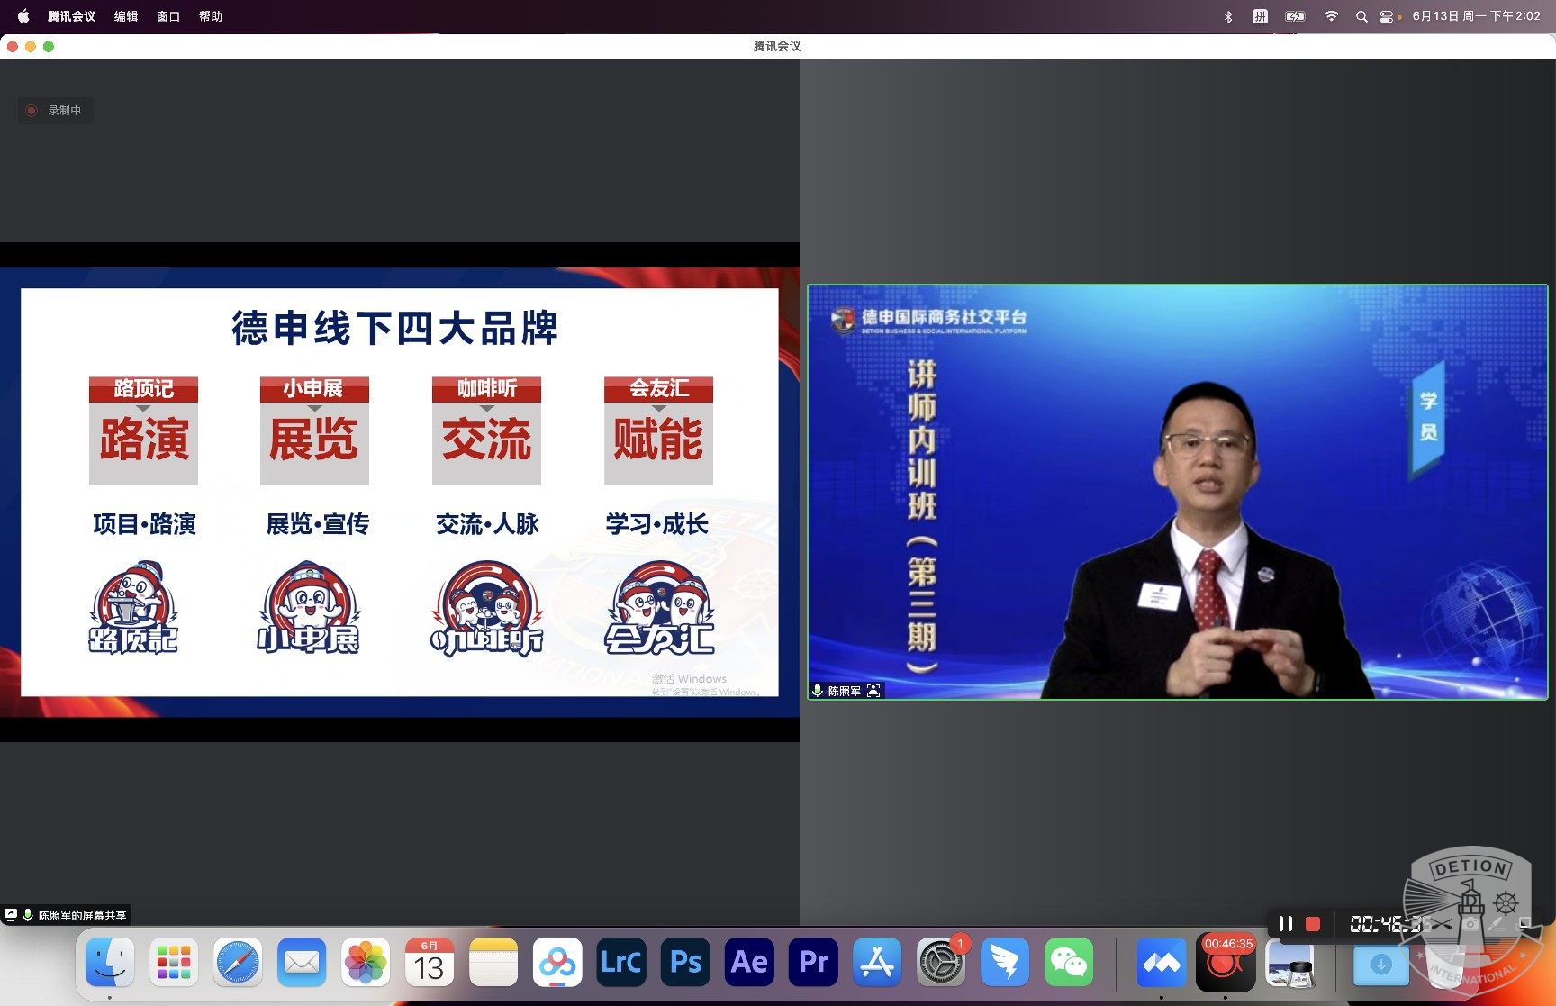The width and height of the screenshot is (1556, 1006).
Task: Click the date and time in the menu bar
Action: [1476, 16]
